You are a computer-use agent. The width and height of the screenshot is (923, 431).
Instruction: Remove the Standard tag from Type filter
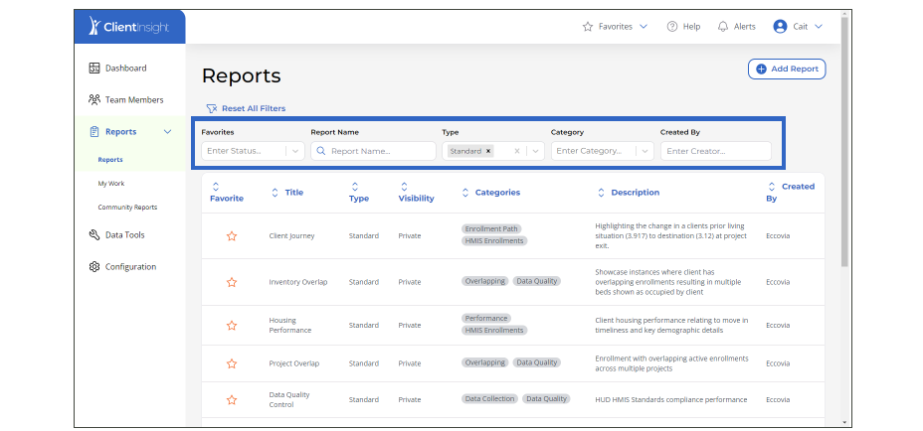[x=488, y=151]
